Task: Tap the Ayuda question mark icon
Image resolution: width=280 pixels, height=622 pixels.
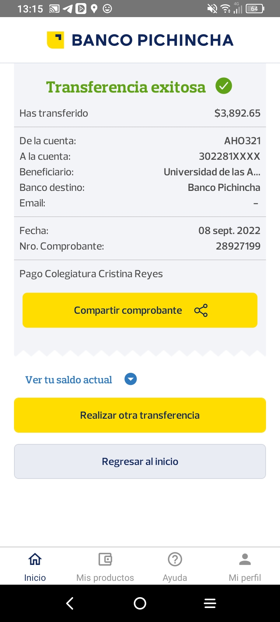Action: point(175,559)
